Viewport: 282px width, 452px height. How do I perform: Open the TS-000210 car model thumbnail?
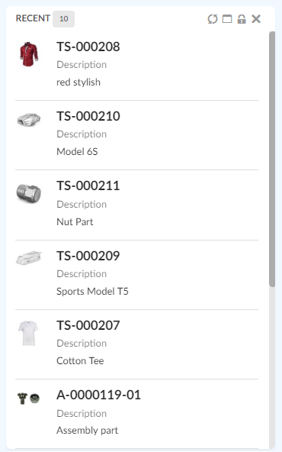tap(29, 119)
